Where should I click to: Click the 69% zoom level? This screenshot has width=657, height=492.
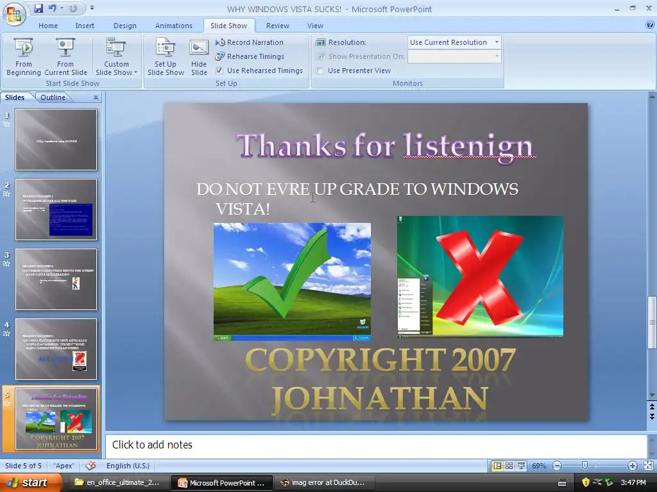(539, 466)
